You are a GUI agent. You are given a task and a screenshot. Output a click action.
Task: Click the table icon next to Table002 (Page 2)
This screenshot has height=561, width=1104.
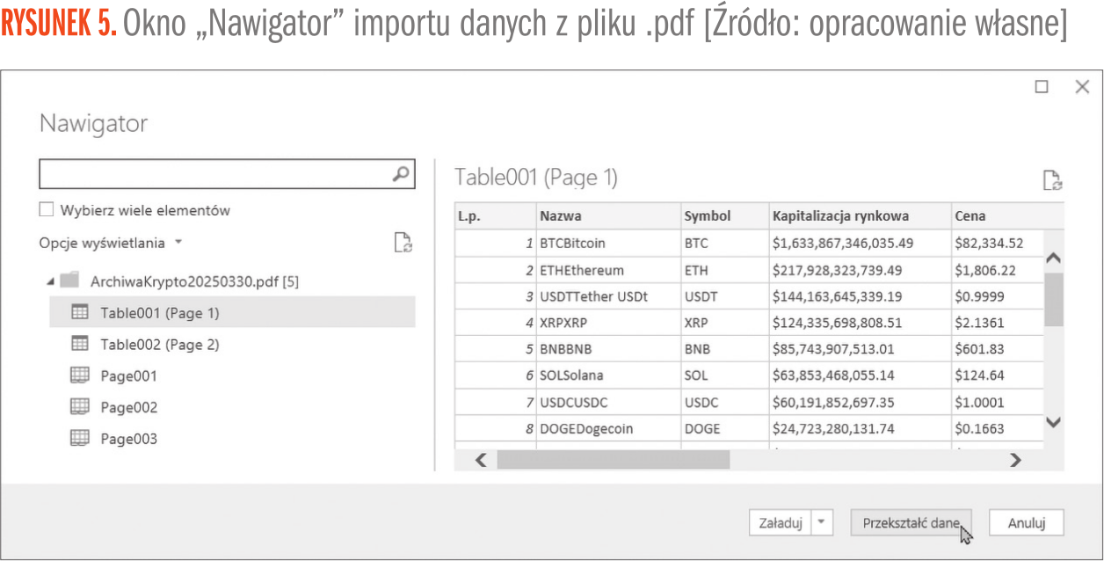tap(79, 344)
